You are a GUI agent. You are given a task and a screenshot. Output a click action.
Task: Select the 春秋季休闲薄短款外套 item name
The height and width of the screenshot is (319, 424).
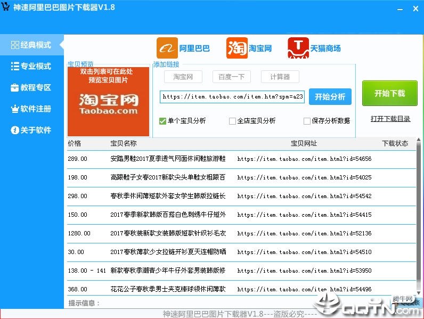[168, 196]
